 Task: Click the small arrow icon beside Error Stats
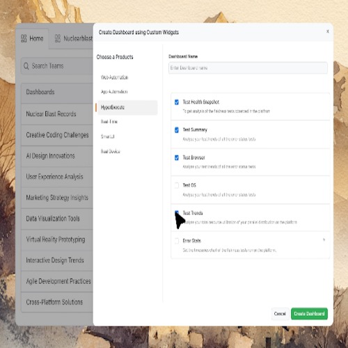324,239
